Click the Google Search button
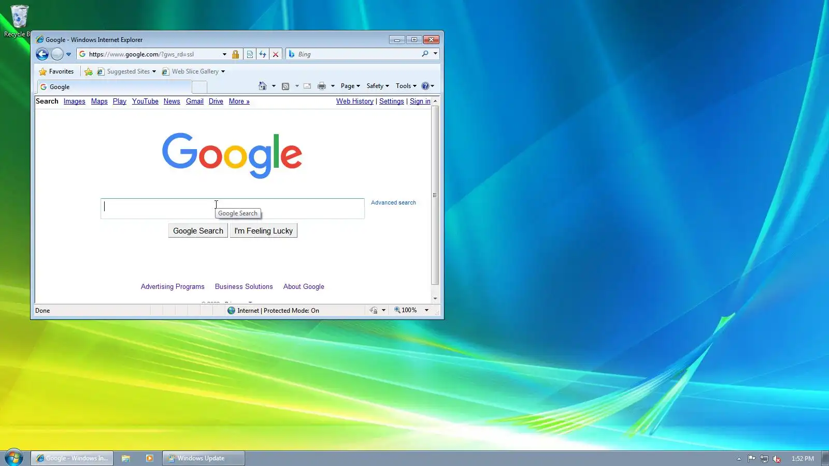Image resolution: width=829 pixels, height=466 pixels. click(x=198, y=231)
